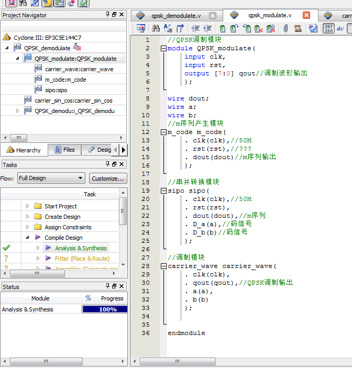The width and height of the screenshot is (352, 368).
Task: Expand the QPSK_demodu:i_QPSK_demodu hierarchy node
Action: [18, 111]
